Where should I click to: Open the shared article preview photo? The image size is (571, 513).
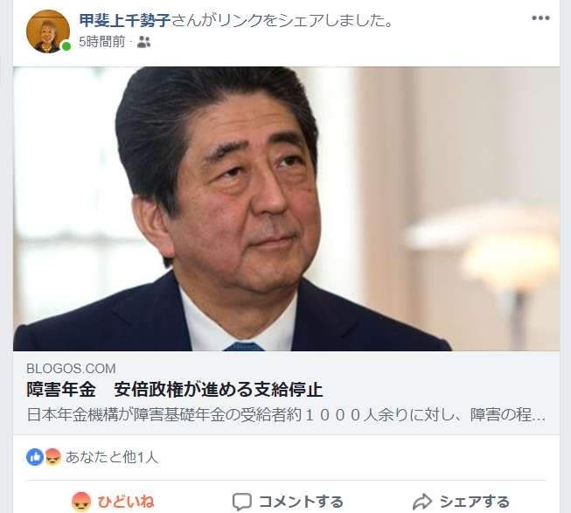[286, 209]
